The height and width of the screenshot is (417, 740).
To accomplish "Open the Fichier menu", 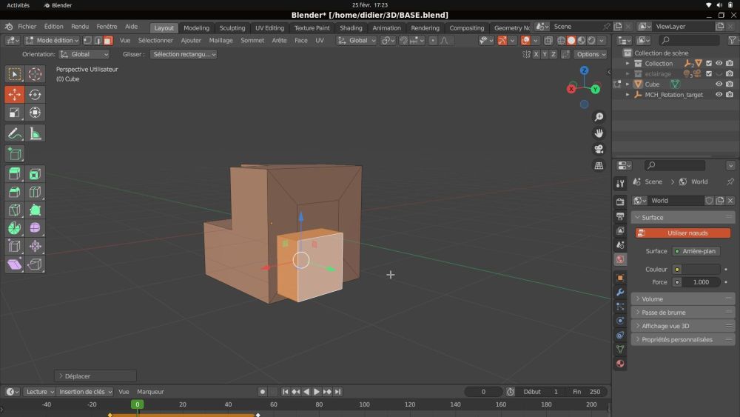I will [x=27, y=27].
